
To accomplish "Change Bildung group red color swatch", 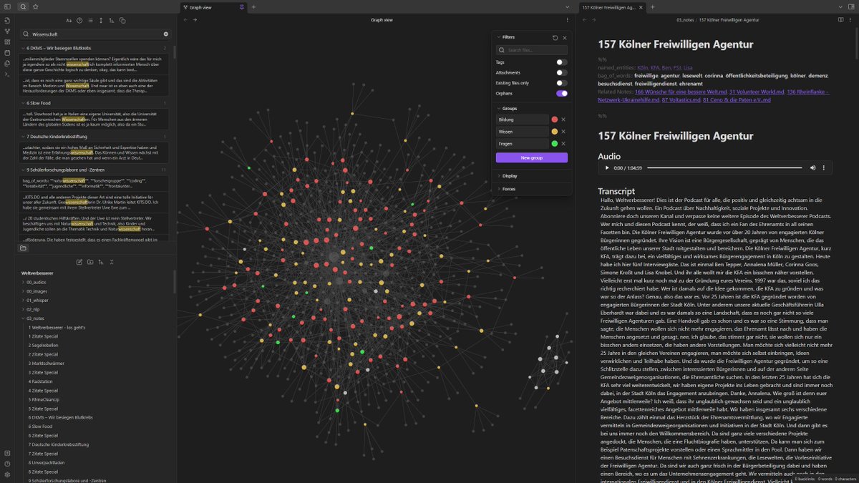I will click(x=554, y=119).
